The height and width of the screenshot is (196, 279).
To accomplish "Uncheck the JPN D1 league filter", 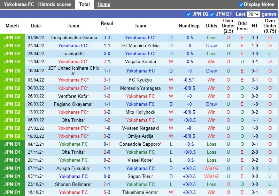I will click(212, 14).
